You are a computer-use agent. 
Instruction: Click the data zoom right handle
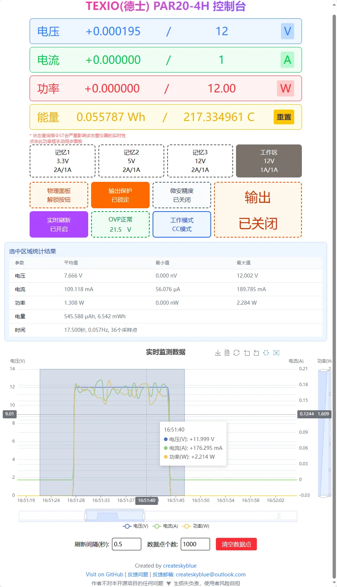(144, 516)
